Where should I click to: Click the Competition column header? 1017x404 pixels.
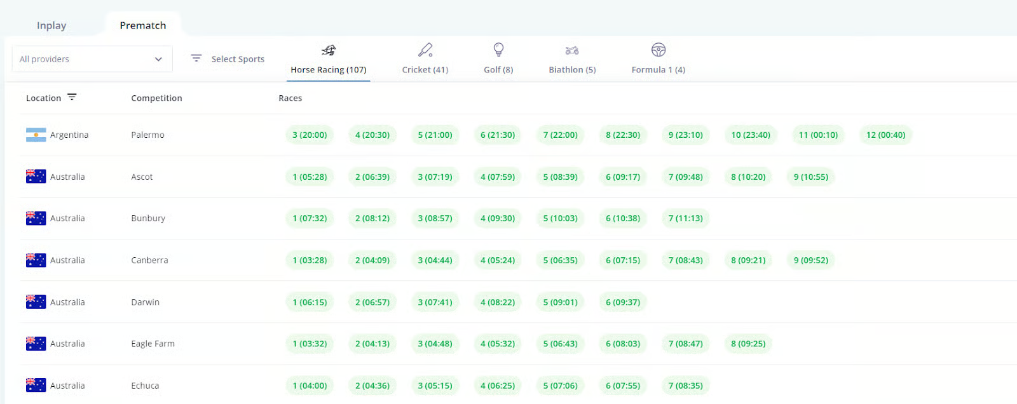click(x=156, y=98)
